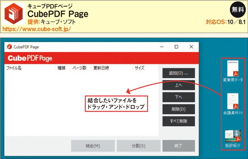Viewport: 248px width, 159px height.
Task: Sort by ファイル名 column header
Action: pos(14,68)
